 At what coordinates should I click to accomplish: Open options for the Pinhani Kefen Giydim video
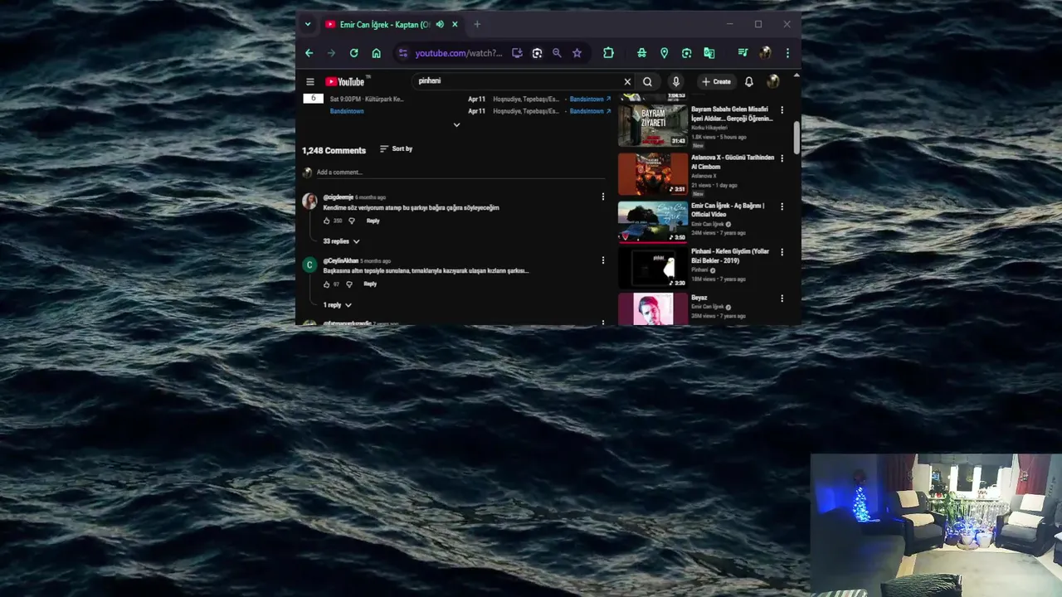point(782,252)
